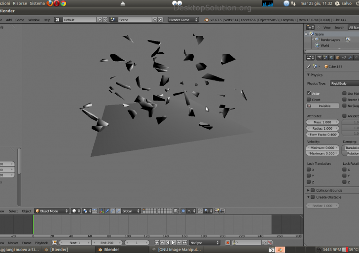Disable the Actor checkbox
The height and width of the screenshot is (253, 359).
309,93
